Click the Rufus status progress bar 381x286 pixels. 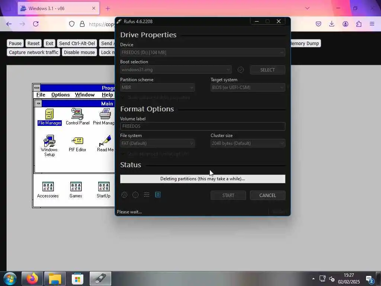(x=203, y=179)
